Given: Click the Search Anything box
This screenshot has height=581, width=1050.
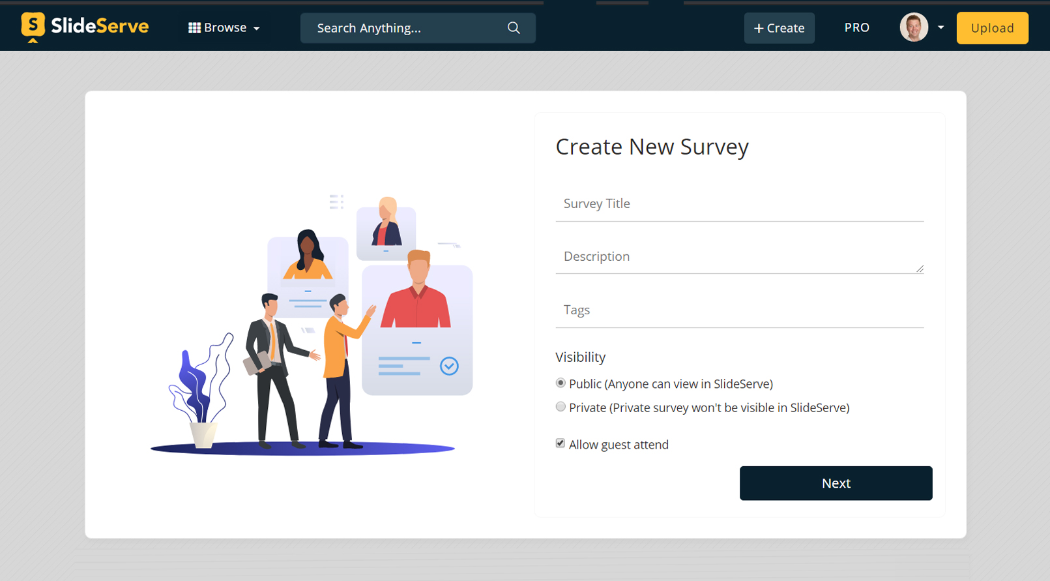Looking at the screenshot, I should (x=407, y=28).
